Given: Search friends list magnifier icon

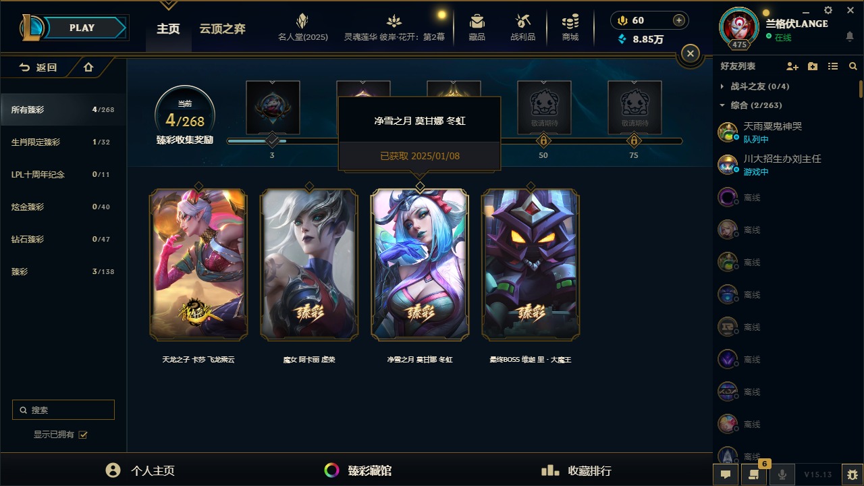Looking at the screenshot, I should (x=853, y=66).
